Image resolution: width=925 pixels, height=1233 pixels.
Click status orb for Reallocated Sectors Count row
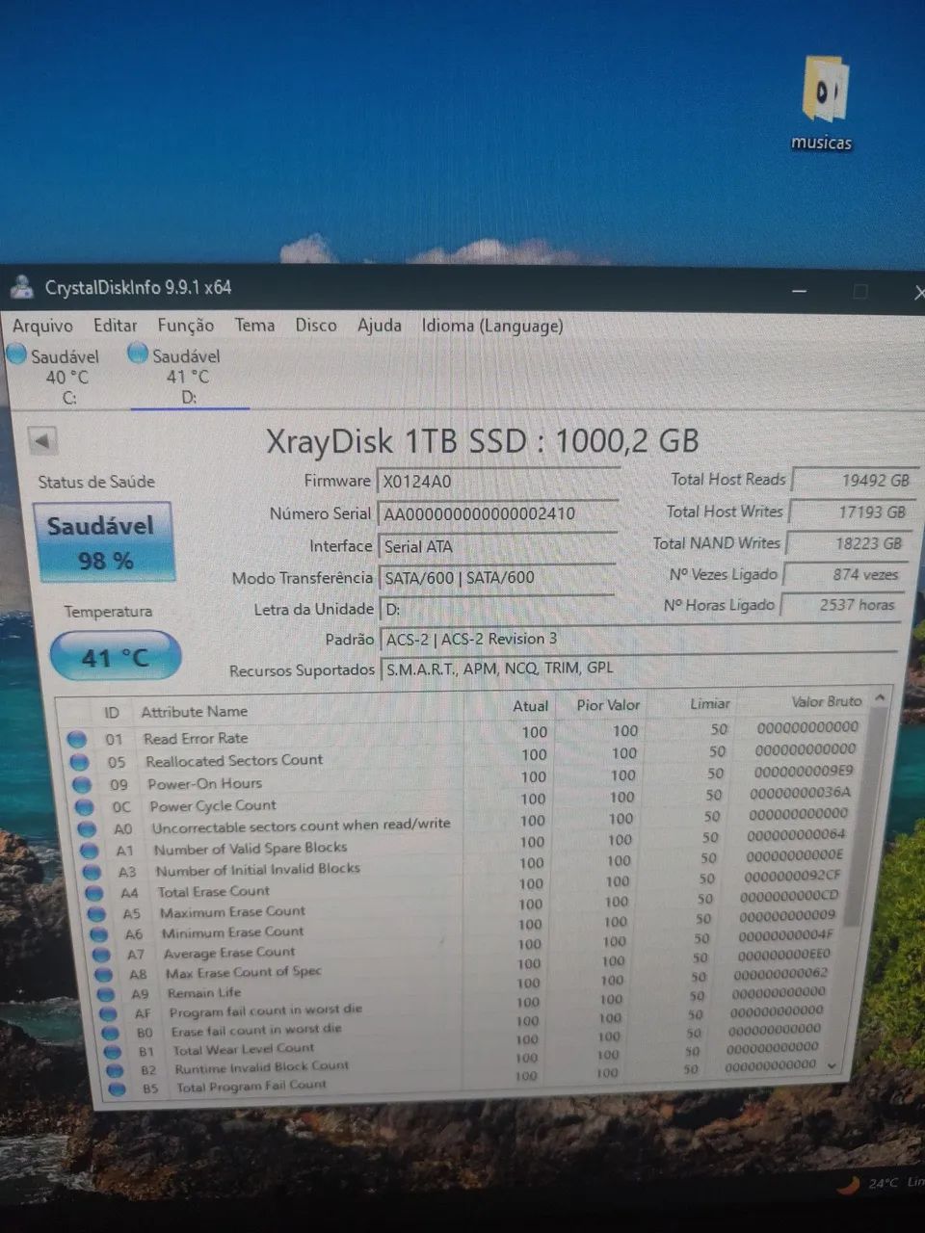click(x=80, y=763)
